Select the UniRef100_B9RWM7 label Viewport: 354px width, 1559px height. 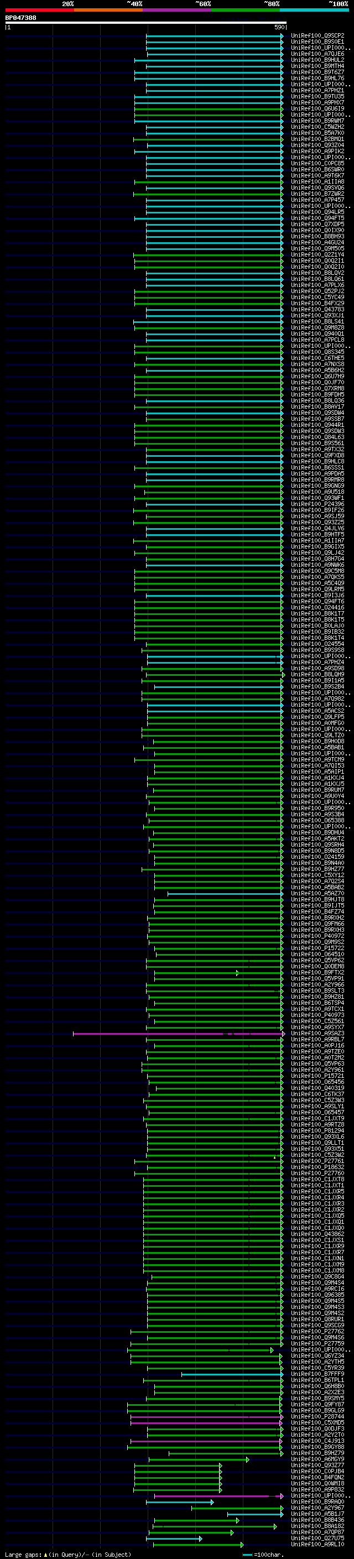click(317, 121)
